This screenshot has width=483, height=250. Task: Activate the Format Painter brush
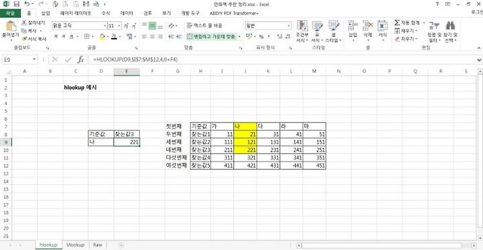pyautogui.click(x=24, y=39)
